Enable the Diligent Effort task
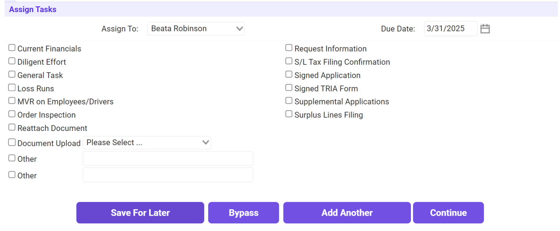560x231 pixels. tap(12, 61)
